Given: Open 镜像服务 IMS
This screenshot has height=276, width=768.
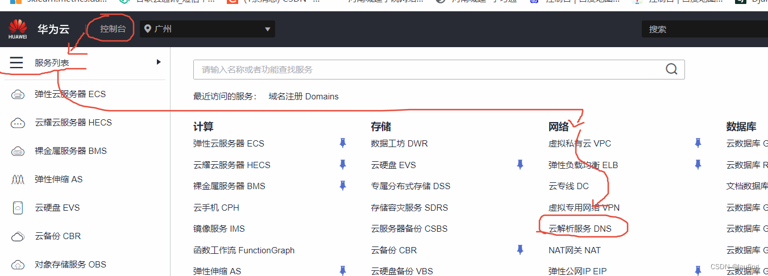Looking at the screenshot, I should [x=219, y=229].
